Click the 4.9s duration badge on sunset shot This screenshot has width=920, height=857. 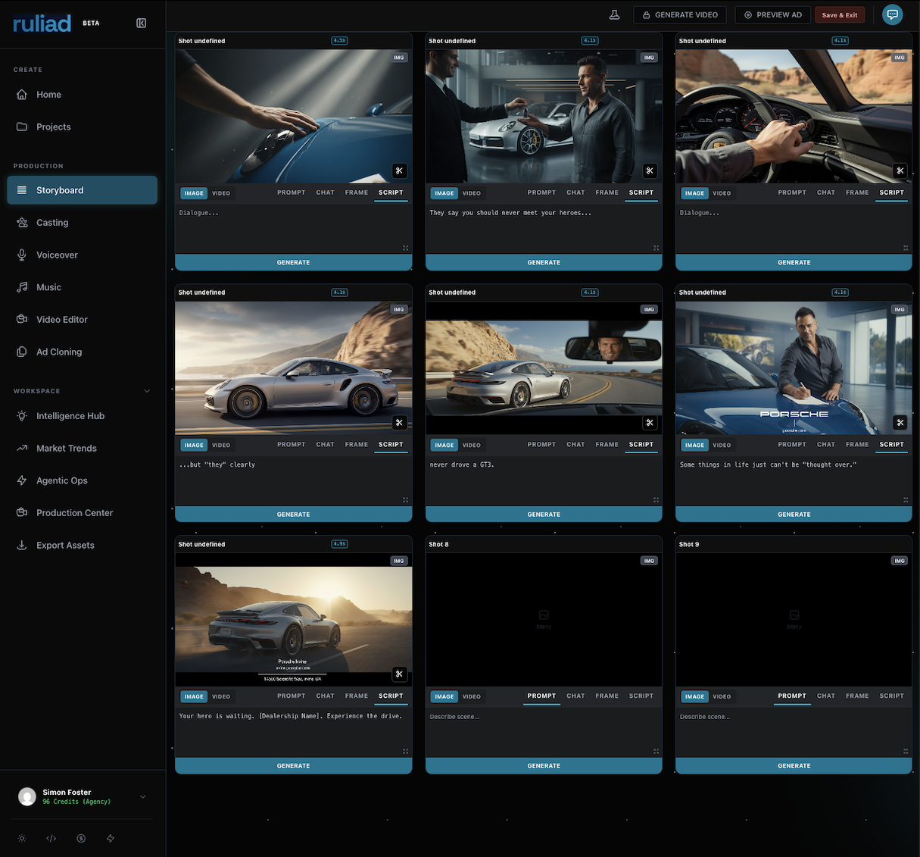(x=339, y=543)
